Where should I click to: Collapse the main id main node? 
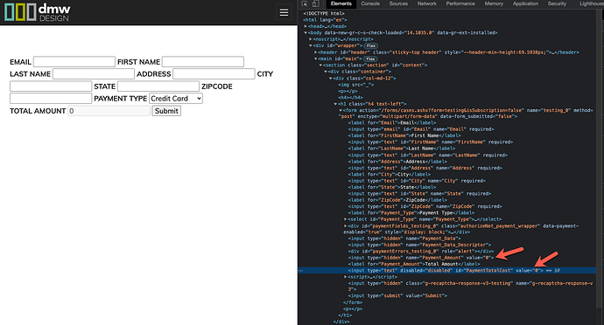315,59
